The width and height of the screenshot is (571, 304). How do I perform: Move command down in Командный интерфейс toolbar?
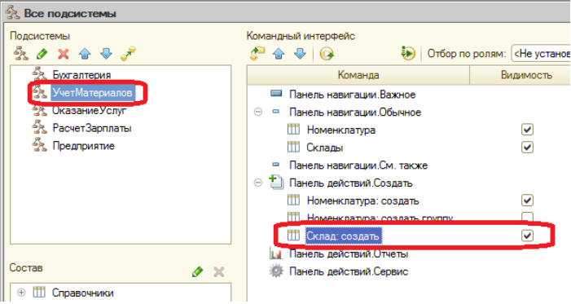coord(300,54)
